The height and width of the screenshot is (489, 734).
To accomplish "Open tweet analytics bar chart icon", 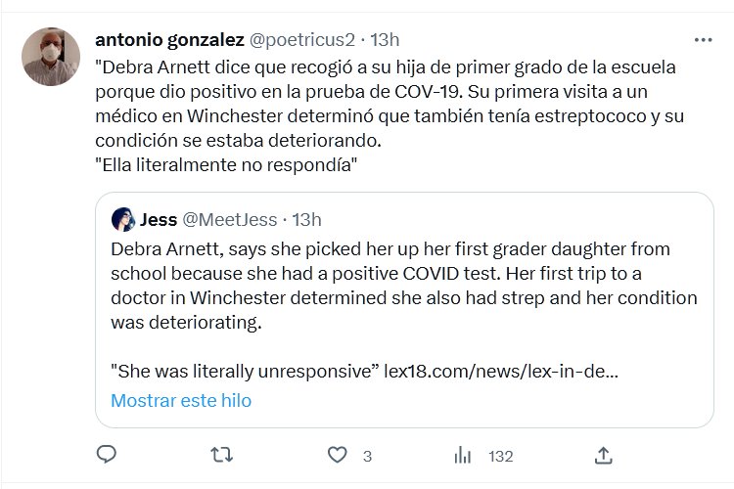I will click(463, 455).
